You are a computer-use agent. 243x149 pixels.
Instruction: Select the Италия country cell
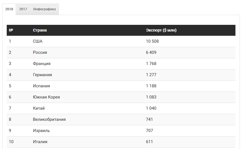pos(40,142)
